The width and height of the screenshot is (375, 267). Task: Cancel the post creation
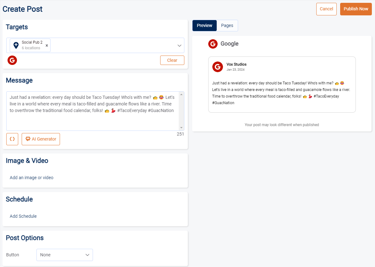(326, 9)
